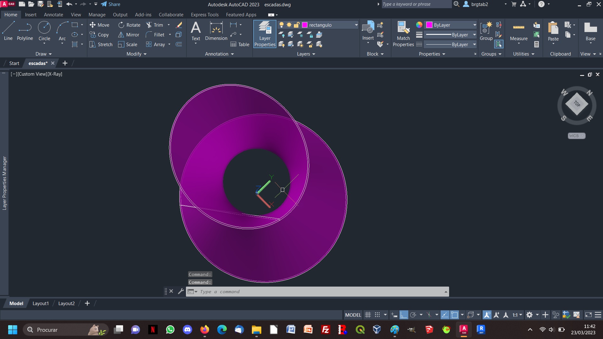Open the Quick Calculator icon
603x339 pixels.
(x=536, y=45)
